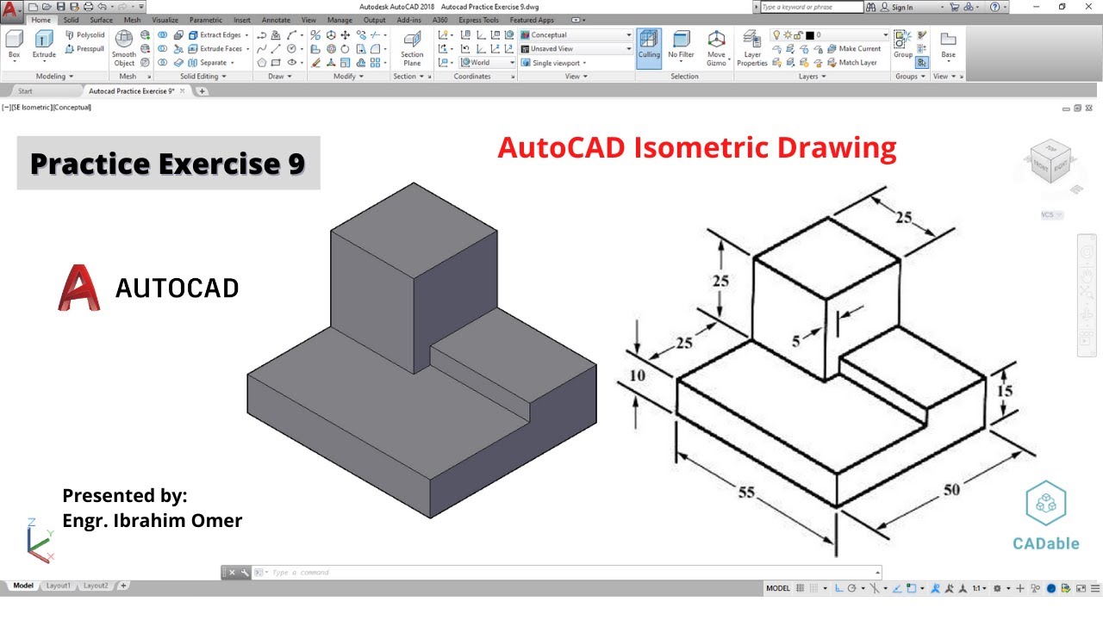Open the Extrude tool

43,41
